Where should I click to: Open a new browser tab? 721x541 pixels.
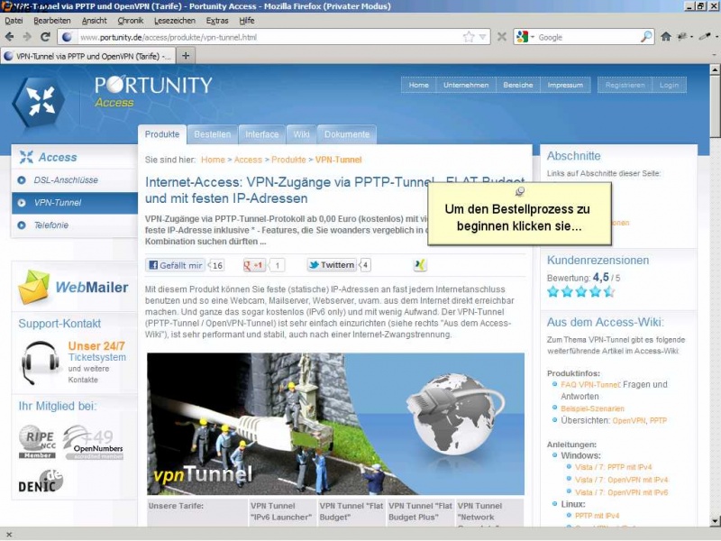click(x=186, y=55)
